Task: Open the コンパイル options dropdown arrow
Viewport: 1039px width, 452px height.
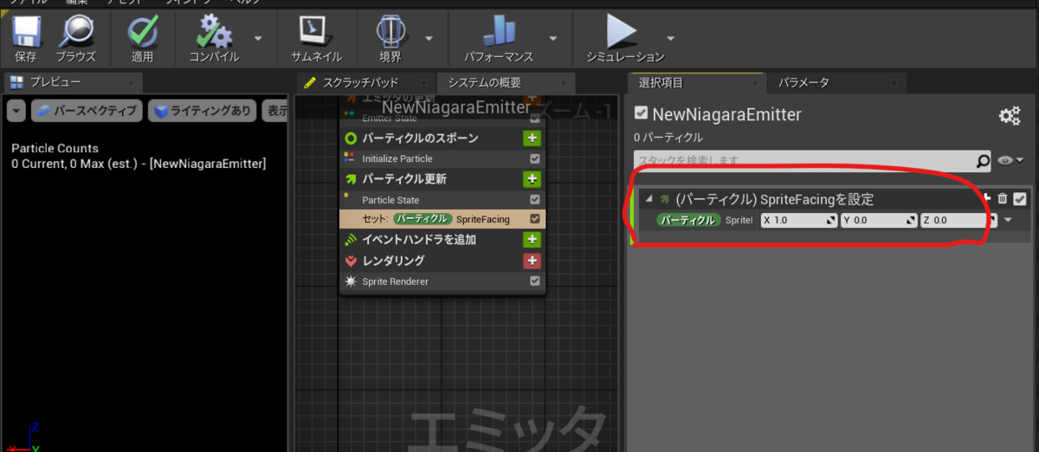Action: pos(258,38)
